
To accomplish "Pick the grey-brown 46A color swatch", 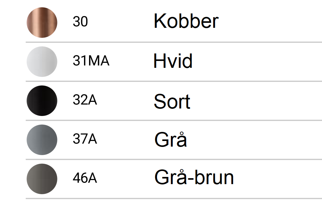I will tap(42, 179).
